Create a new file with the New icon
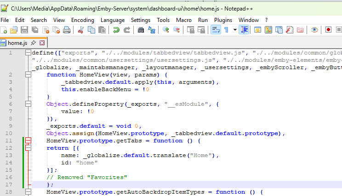 [4, 30]
